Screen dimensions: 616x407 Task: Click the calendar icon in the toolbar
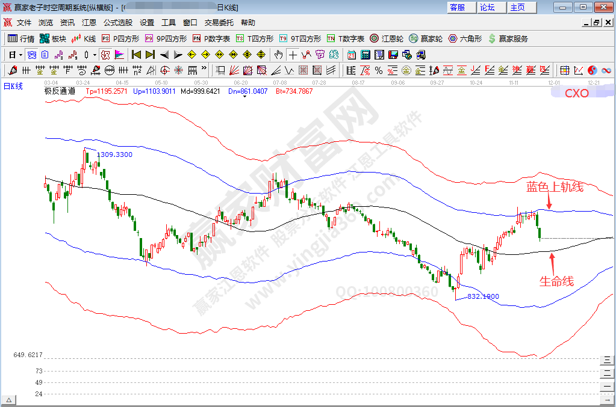[352, 55]
